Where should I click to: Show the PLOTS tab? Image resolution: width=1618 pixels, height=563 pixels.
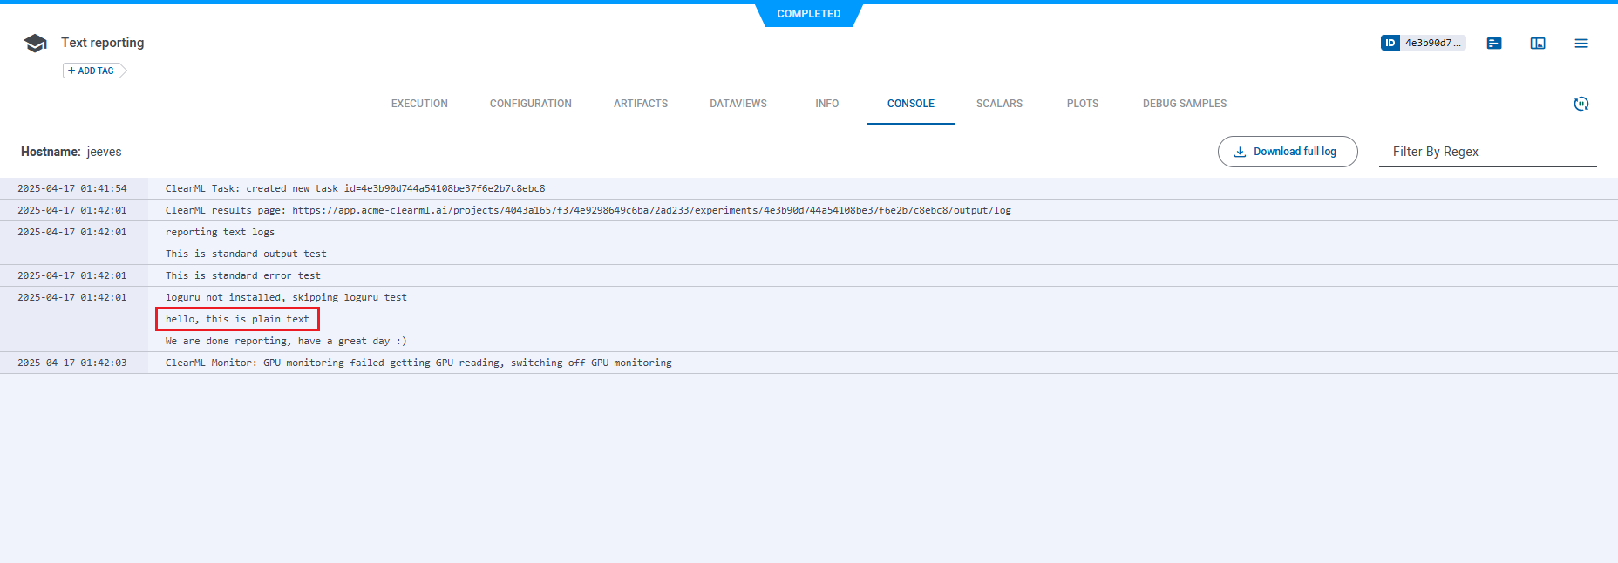(x=1082, y=104)
